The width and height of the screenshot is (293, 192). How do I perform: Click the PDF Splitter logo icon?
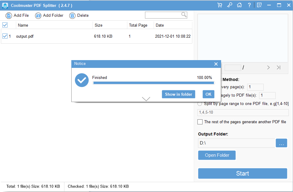pyautogui.click(x=5, y=5)
